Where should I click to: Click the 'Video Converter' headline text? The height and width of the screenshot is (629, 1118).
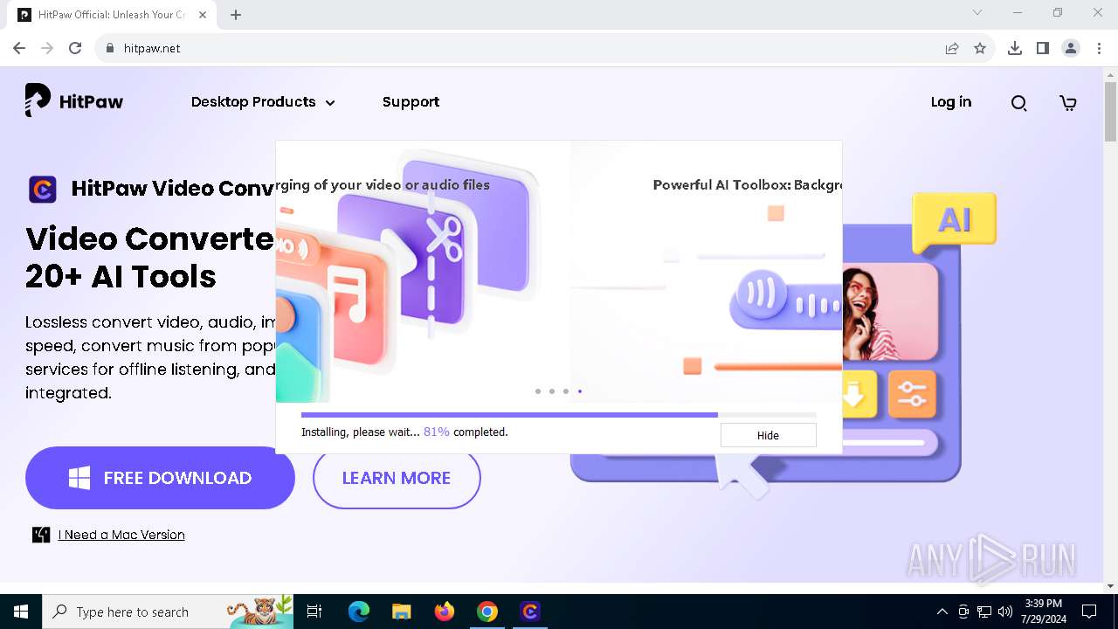pos(150,238)
